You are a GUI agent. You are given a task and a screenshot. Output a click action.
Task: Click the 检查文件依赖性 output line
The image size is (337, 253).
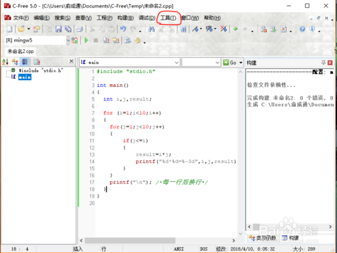(x=272, y=85)
